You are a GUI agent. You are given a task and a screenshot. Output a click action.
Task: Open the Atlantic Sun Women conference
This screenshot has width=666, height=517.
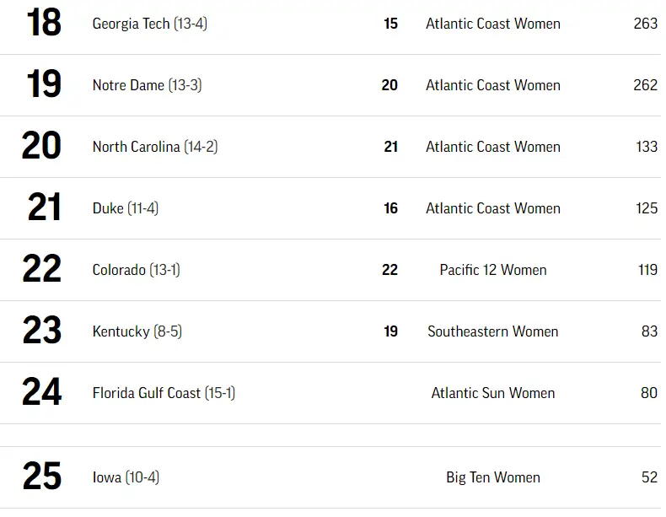pyautogui.click(x=492, y=393)
